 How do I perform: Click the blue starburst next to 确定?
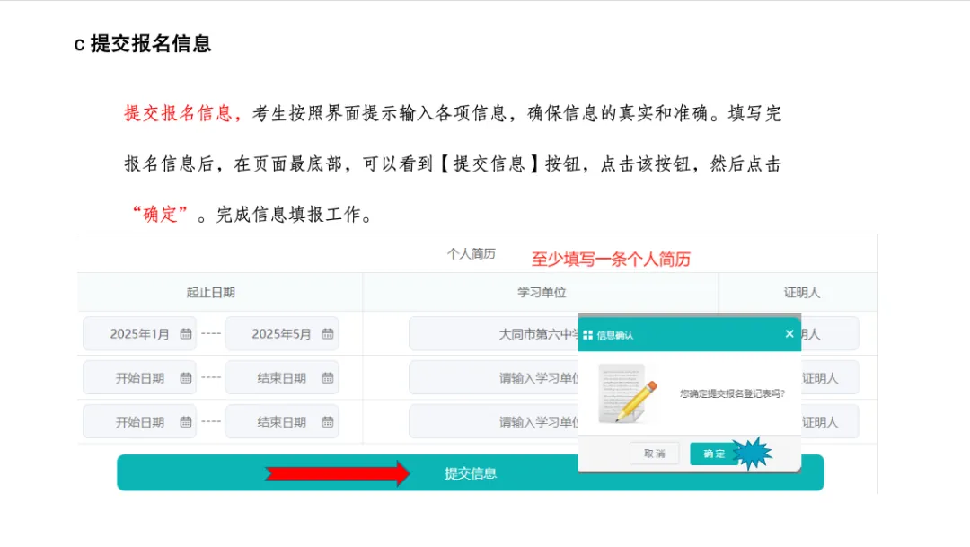[751, 451]
